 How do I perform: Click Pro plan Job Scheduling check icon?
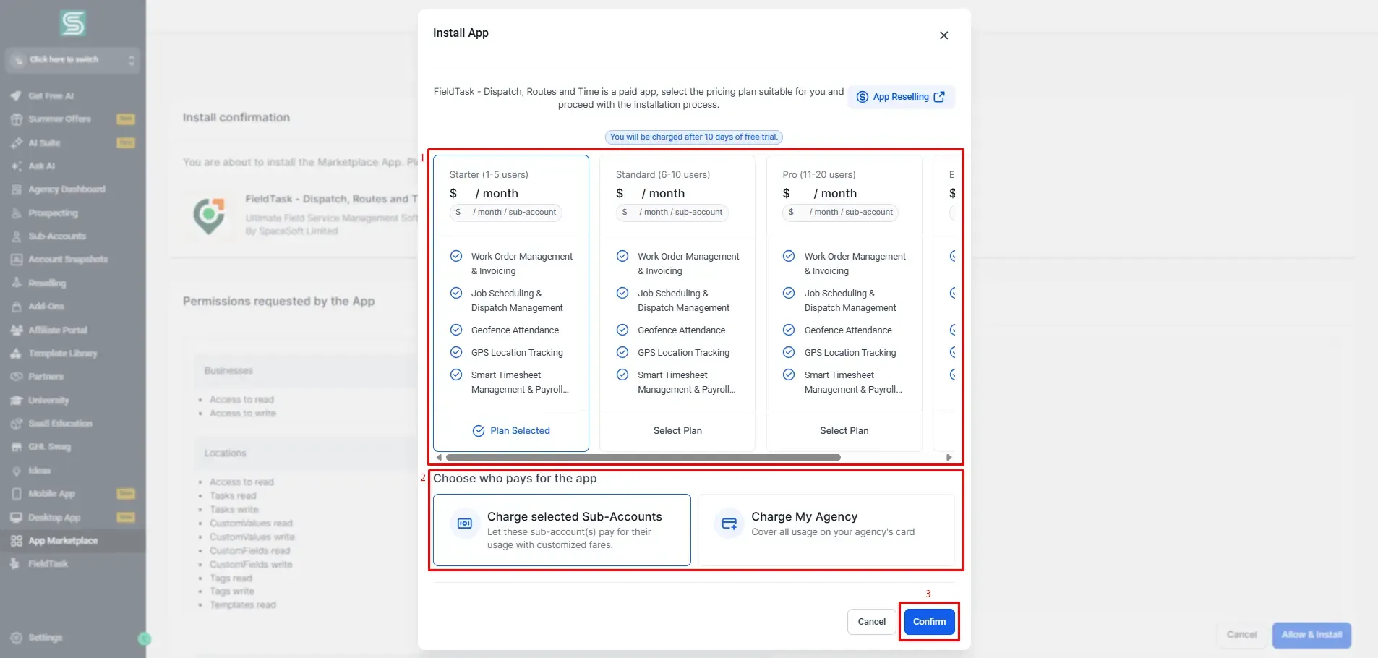point(789,293)
